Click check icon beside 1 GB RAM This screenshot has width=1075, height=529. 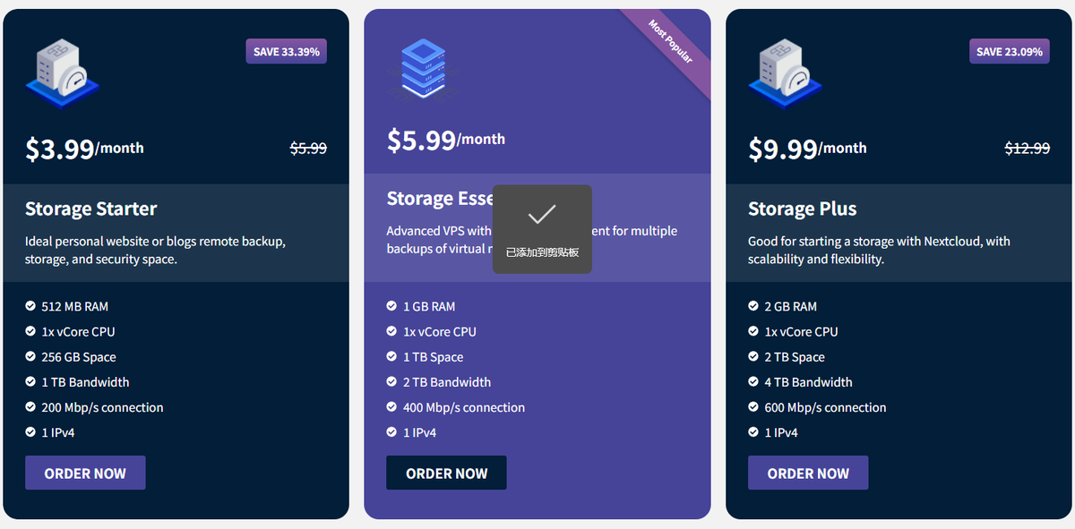(x=391, y=306)
